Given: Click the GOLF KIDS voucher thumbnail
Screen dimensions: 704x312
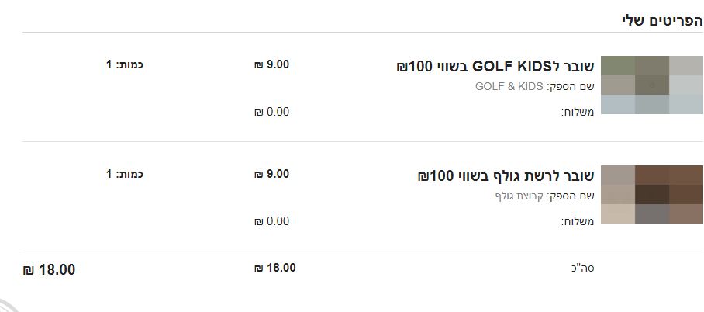Looking at the screenshot, I should (x=651, y=85).
